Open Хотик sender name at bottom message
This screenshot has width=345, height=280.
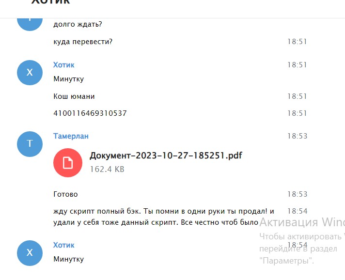tap(64, 245)
